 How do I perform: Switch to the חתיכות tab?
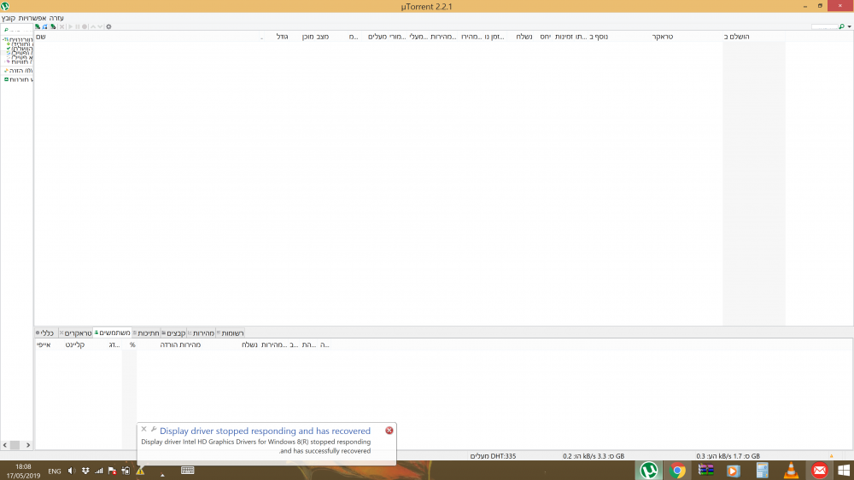pos(147,333)
